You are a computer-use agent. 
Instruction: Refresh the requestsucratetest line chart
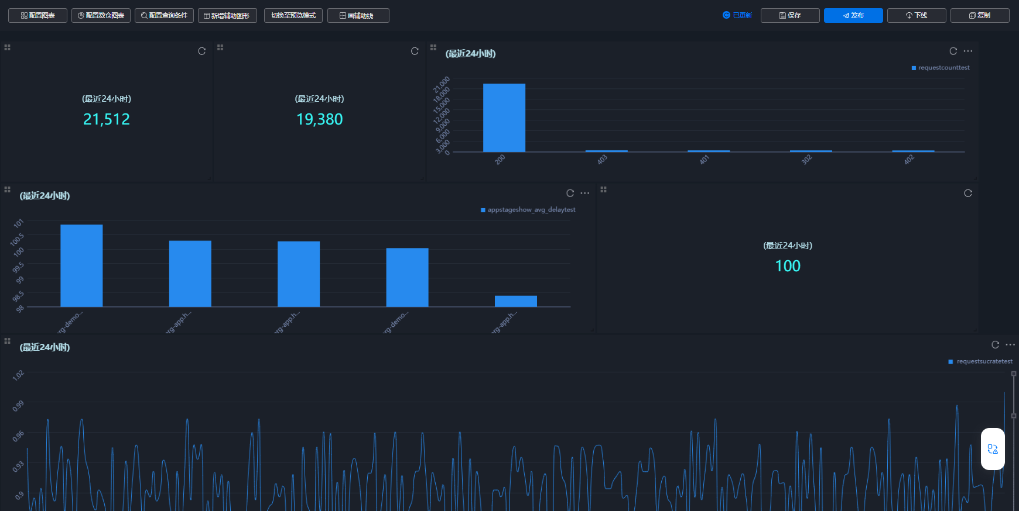[x=995, y=345]
